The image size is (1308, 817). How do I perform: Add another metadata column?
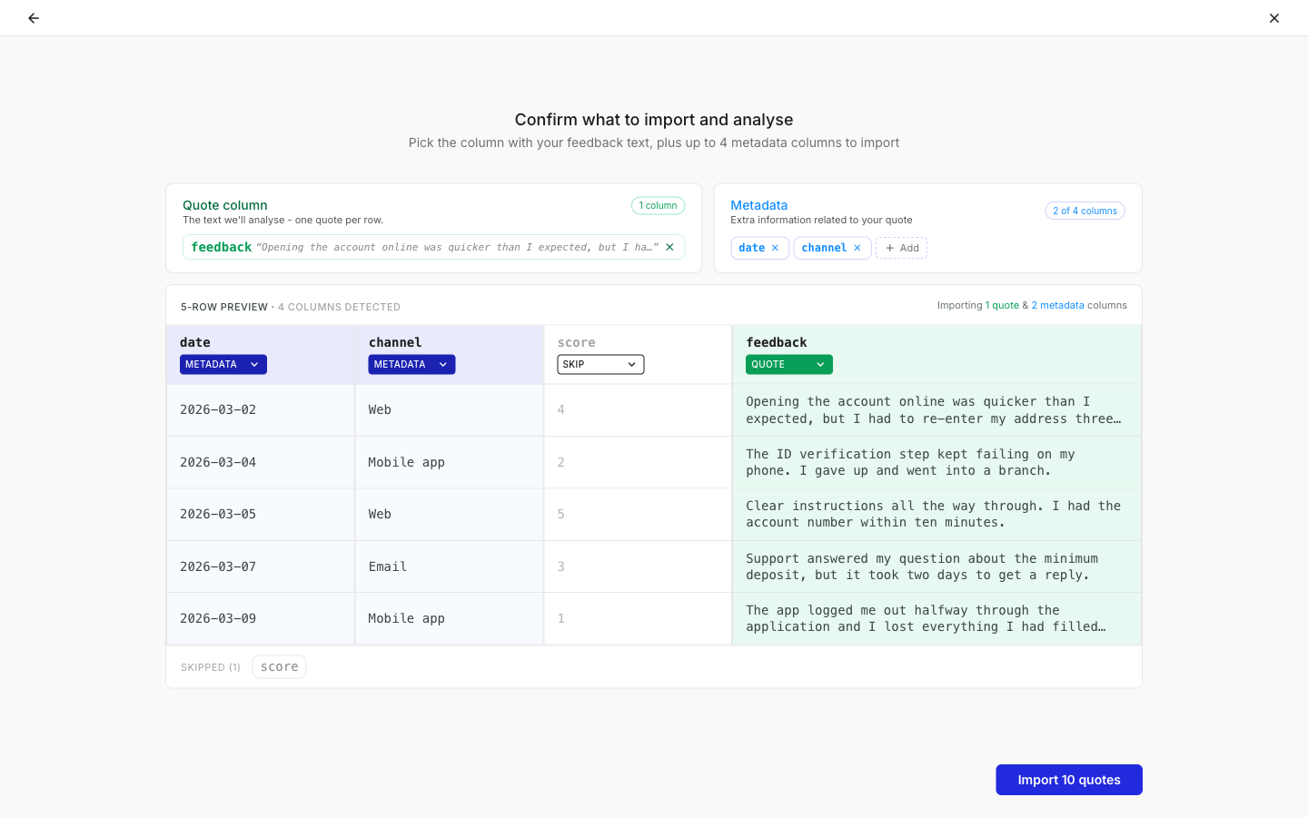tap(901, 248)
